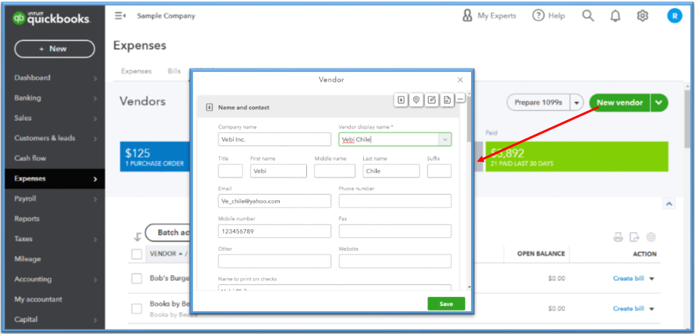Screen dimensions: 695x334
Task: Open the search magnifier
Action: tap(588, 16)
